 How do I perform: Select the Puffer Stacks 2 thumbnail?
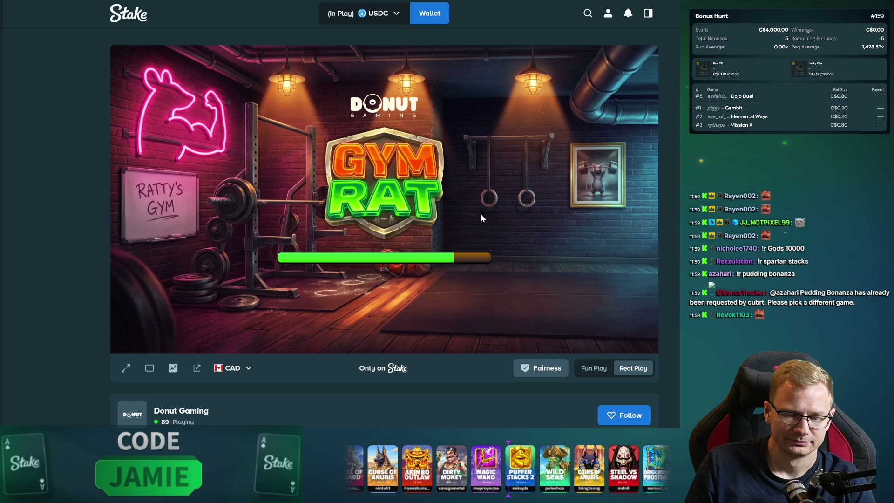(520, 469)
